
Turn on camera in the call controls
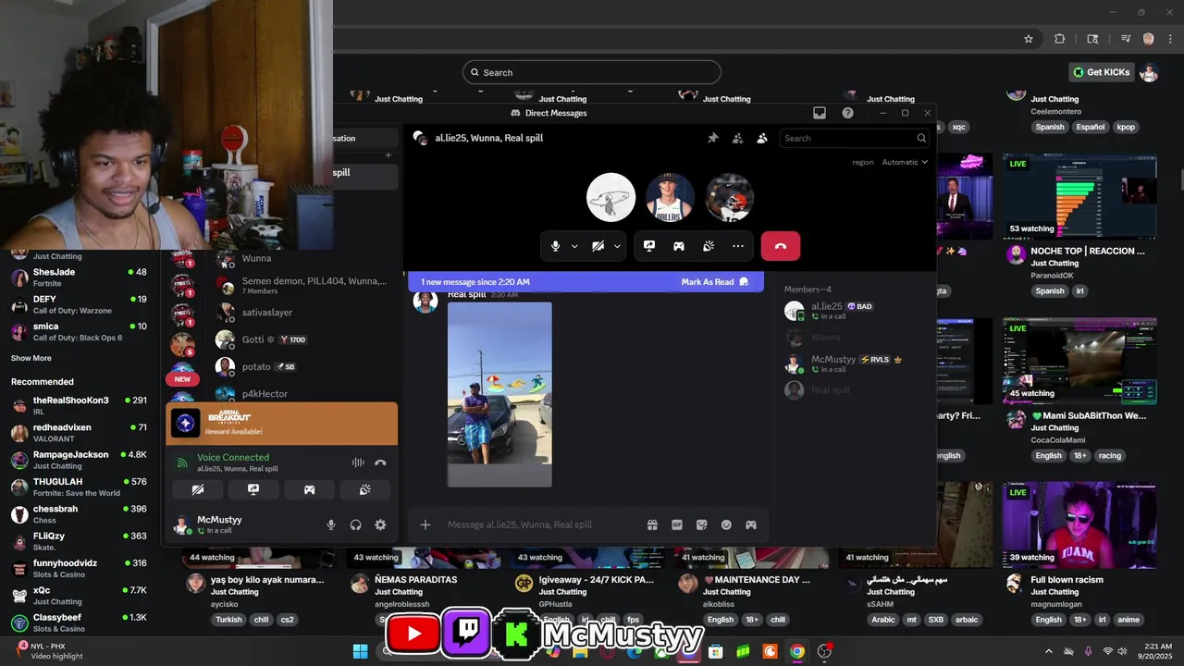[598, 246]
